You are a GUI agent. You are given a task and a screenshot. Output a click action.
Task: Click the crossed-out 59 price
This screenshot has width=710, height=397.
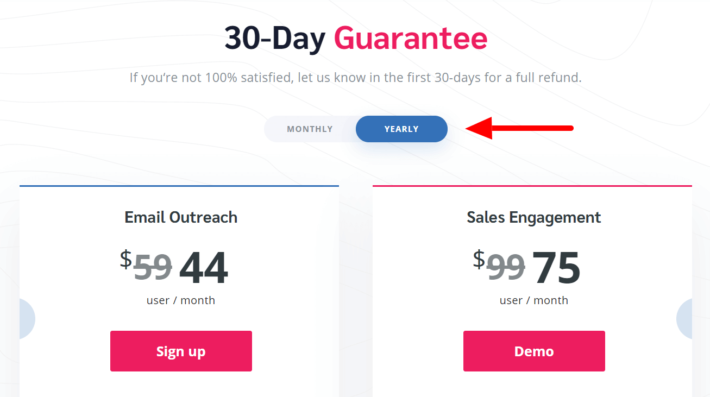[153, 268]
